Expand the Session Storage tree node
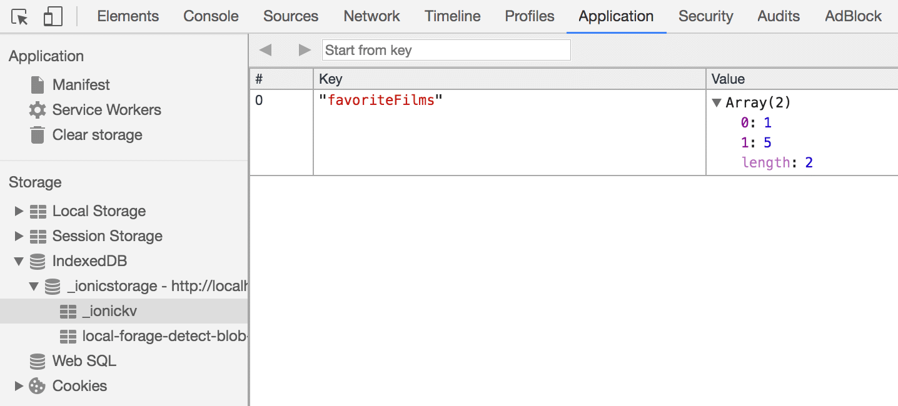898x406 pixels. [19, 236]
